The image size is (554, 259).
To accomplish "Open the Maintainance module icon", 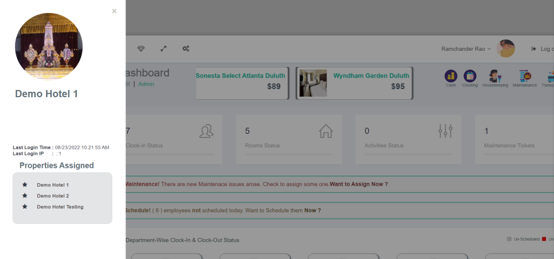I will tap(524, 77).
